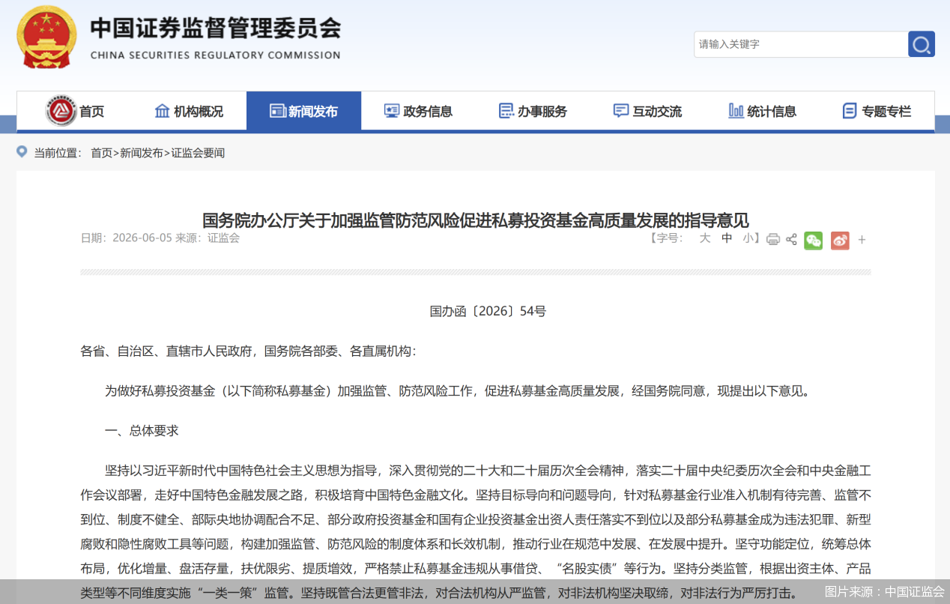Click the location pin icon in breadcrumb
Viewport: 950px width, 604px height.
(x=22, y=152)
